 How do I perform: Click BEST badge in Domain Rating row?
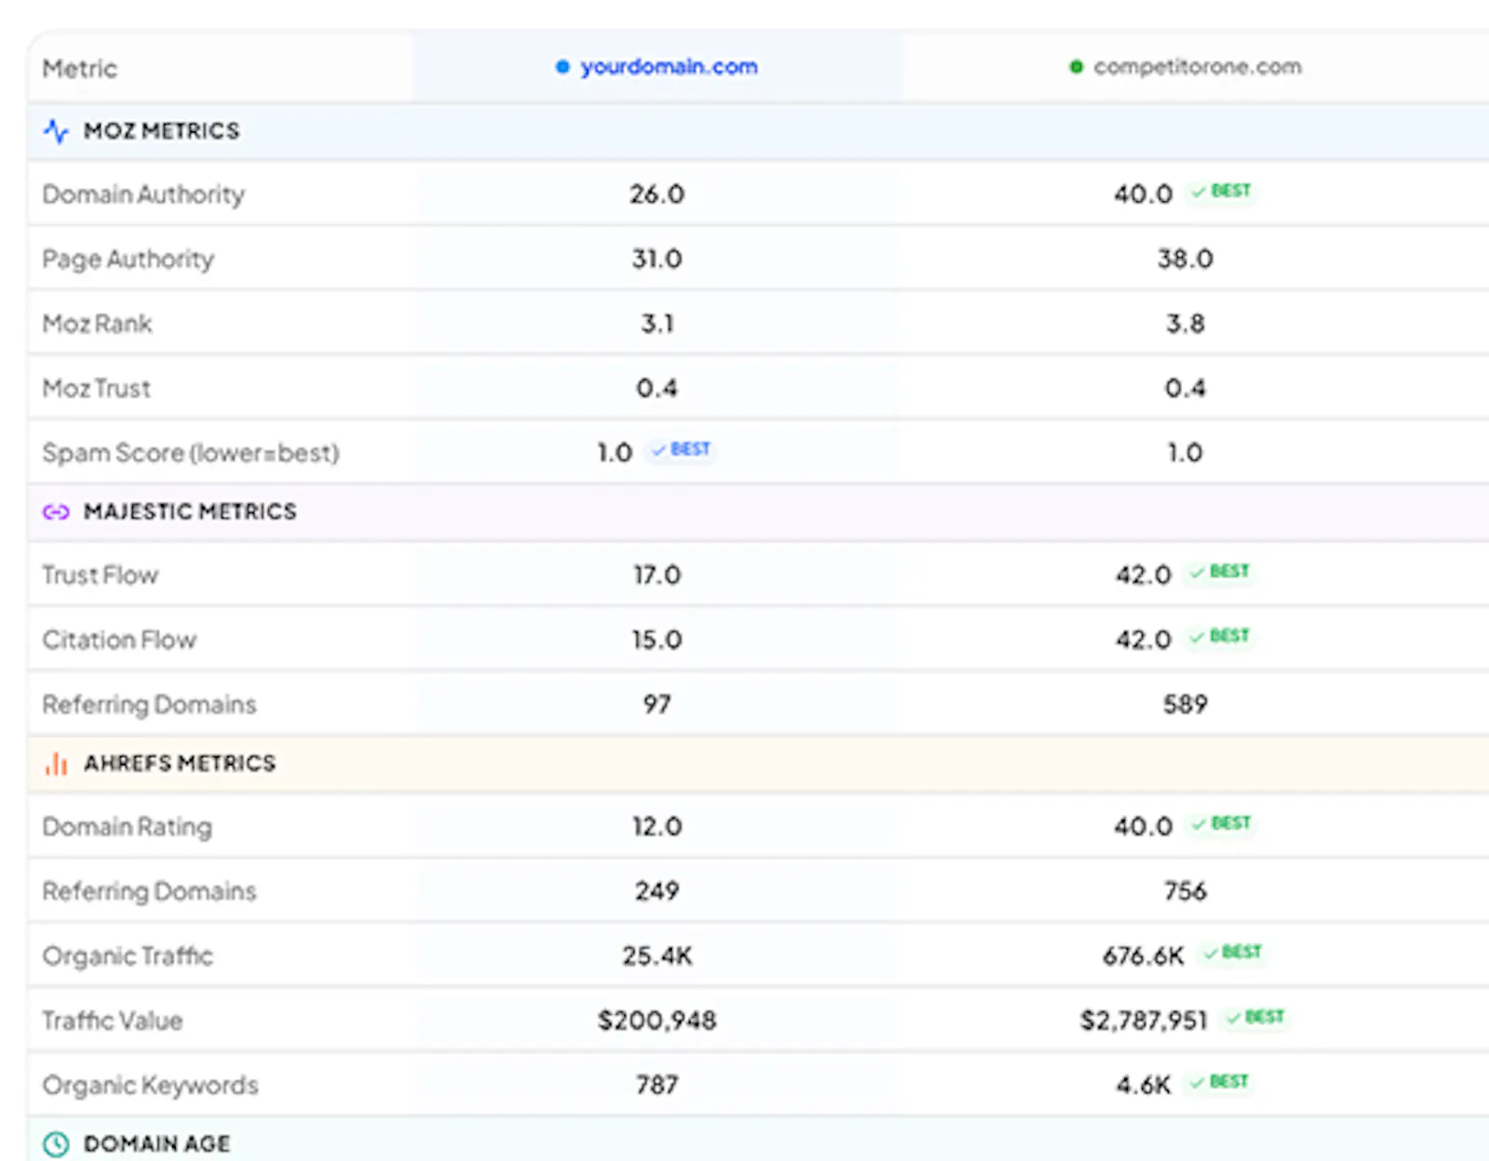click(x=1221, y=824)
